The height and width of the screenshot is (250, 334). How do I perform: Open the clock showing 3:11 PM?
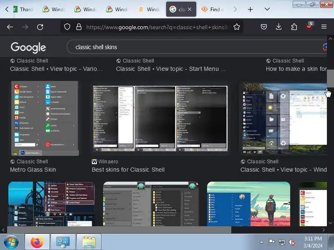click(313, 242)
